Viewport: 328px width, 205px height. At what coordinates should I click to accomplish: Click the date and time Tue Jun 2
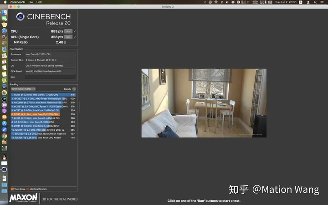point(286,2)
